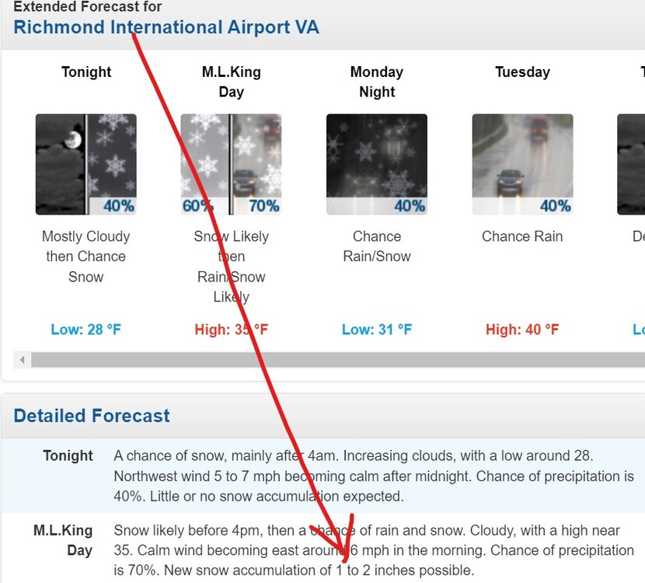Click the M.L.King Day snow icon
Image resolution: width=645 pixels, height=583 pixels.
(x=231, y=164)
